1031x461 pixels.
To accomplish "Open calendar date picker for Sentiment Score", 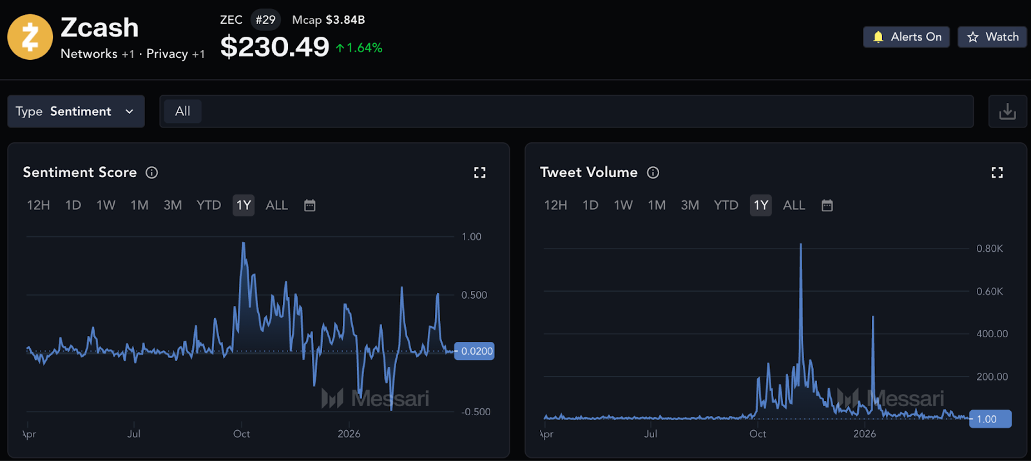I will pos(310,205).
